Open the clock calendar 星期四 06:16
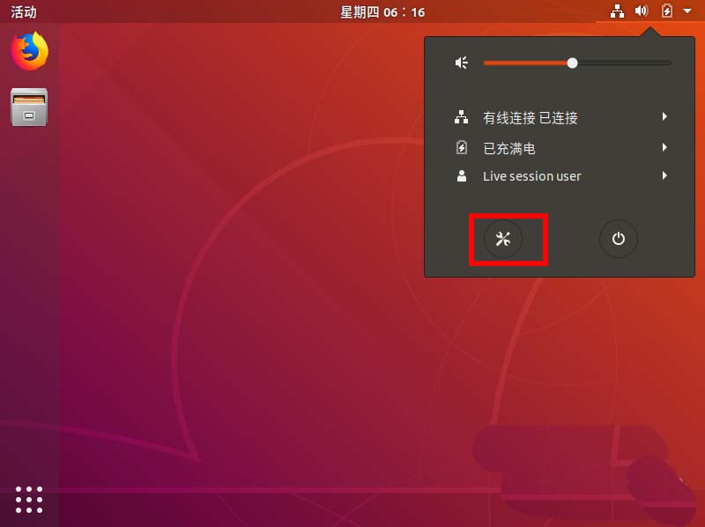This screenshot has width=705, height=527. click(382, 11)
